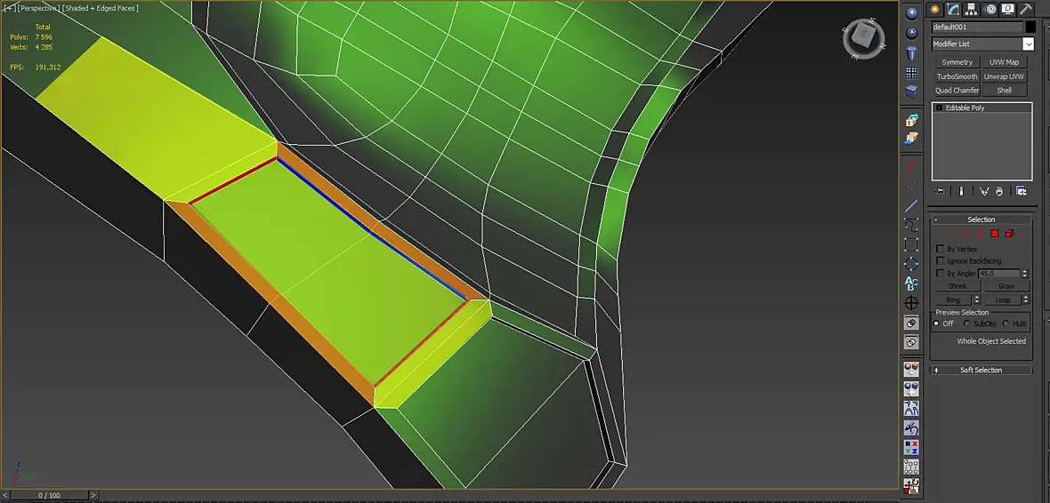Click the TurboSmooth modifier button
Viewport: 1050px width, 503px height.
(x=957, y=76)
